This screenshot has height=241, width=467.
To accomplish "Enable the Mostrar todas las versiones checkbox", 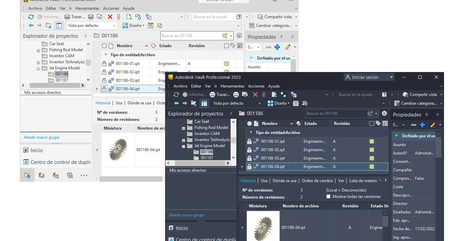I will [x=328, y=197].
